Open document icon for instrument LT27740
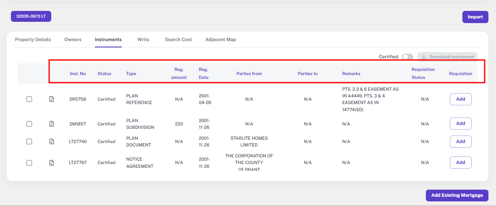The image size is (496, 206). click(52, 141)
